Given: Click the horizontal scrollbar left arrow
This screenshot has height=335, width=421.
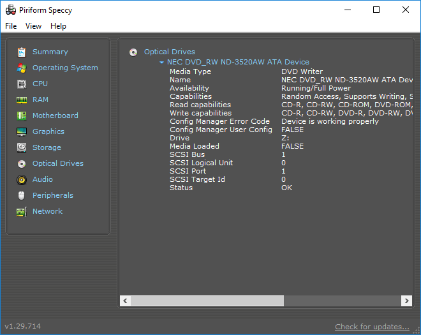Looking at the screenshot, I should (x=125, y=301).
